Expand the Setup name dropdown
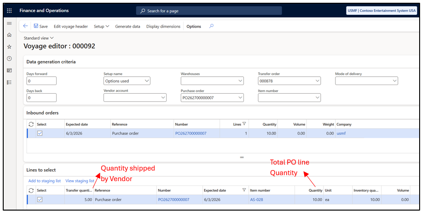The height and width of the screenshot is (211, 421). click(147, 81)
